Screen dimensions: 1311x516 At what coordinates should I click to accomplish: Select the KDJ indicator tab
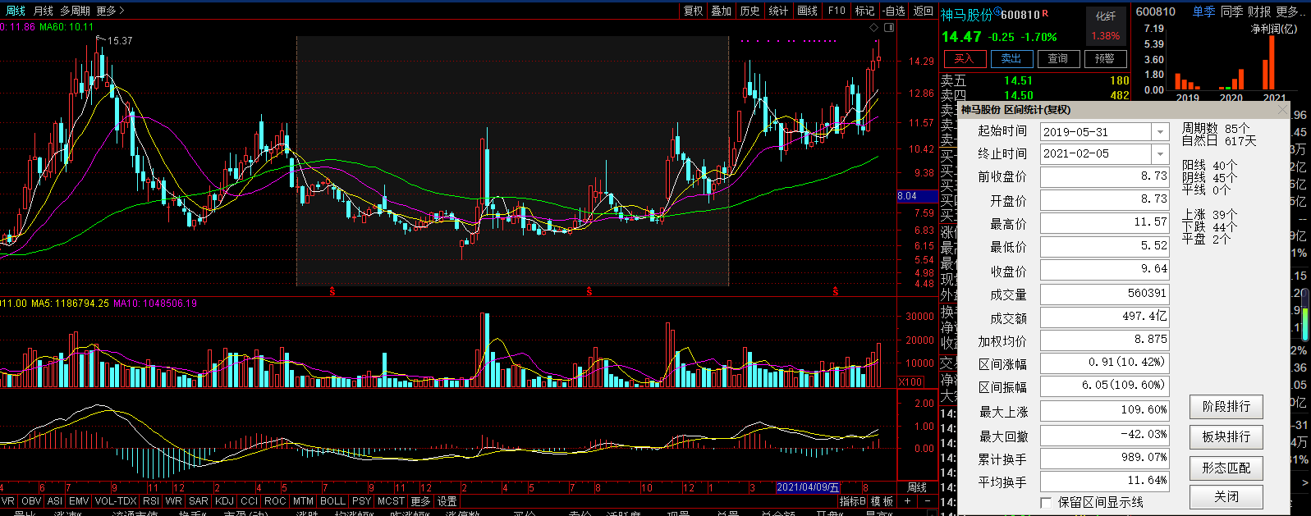(x=223, y=501)
